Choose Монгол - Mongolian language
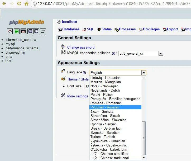The width and height of the screenshot is (191, 161). tap(115, 82)
